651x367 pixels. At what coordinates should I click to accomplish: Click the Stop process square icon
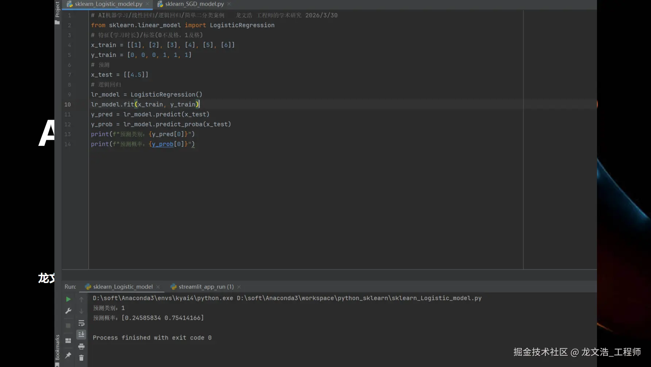pos(68,325)
